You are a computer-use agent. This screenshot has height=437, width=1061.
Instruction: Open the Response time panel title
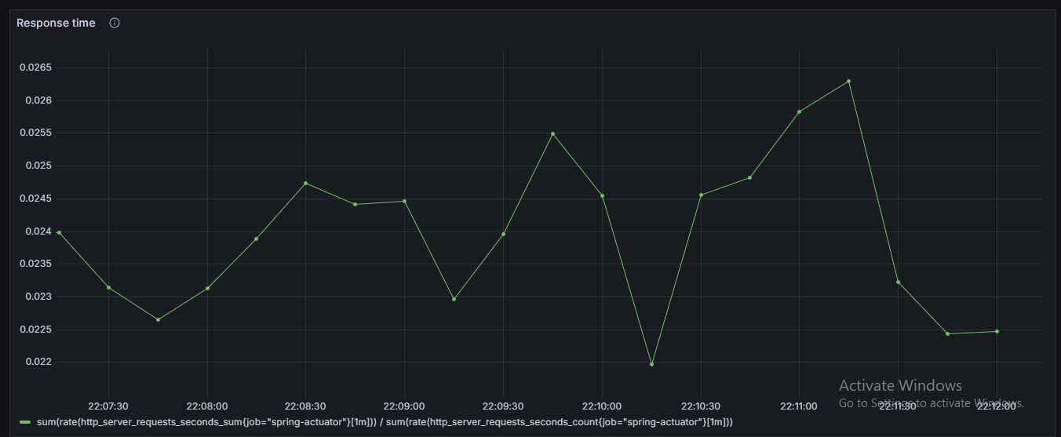(x=56, y=23)
